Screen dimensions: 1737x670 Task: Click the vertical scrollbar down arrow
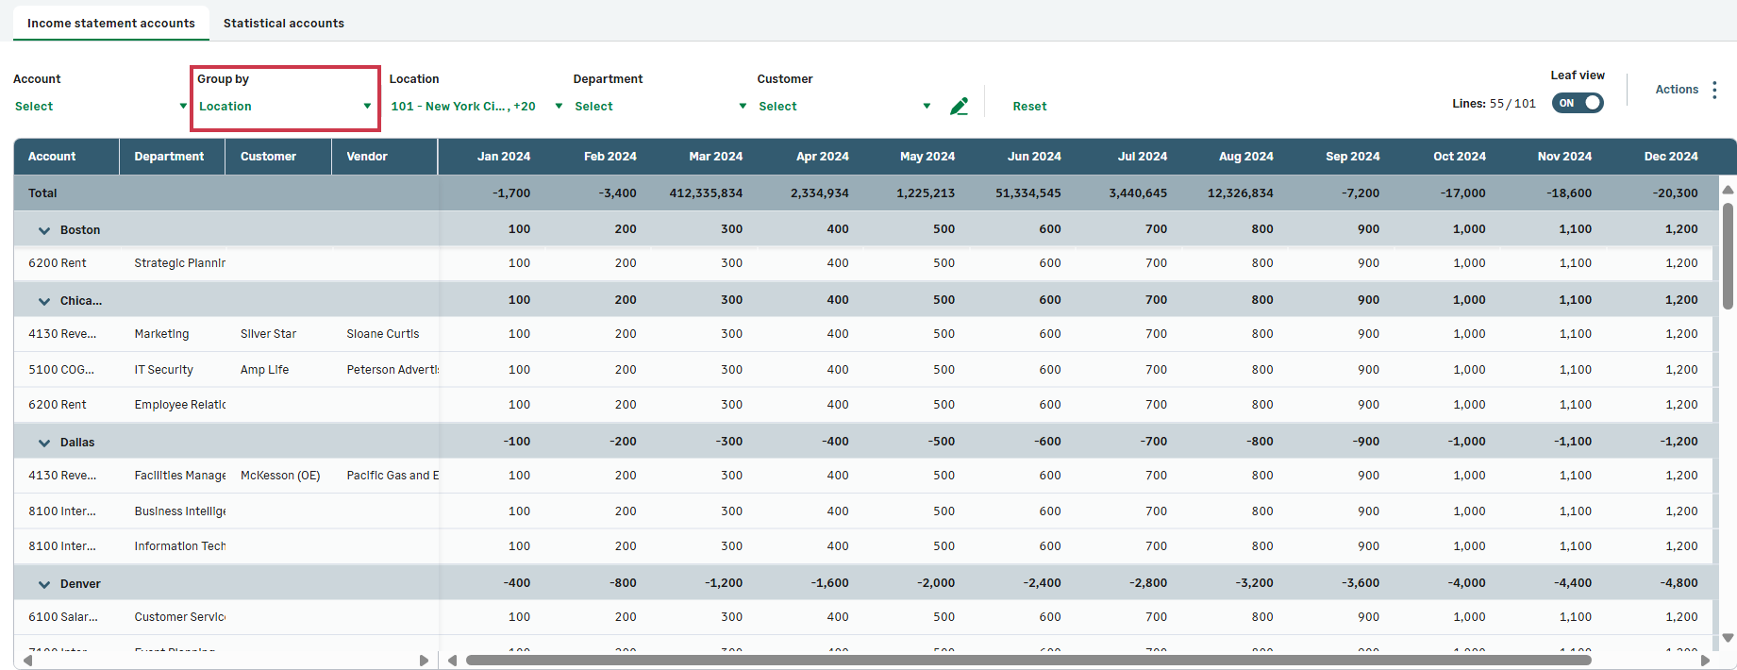[x=1728, y=638]
